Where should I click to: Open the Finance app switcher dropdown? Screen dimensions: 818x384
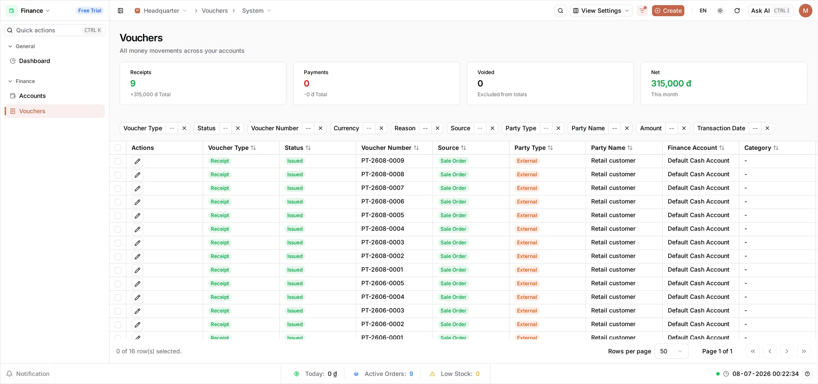pos(29,11)
